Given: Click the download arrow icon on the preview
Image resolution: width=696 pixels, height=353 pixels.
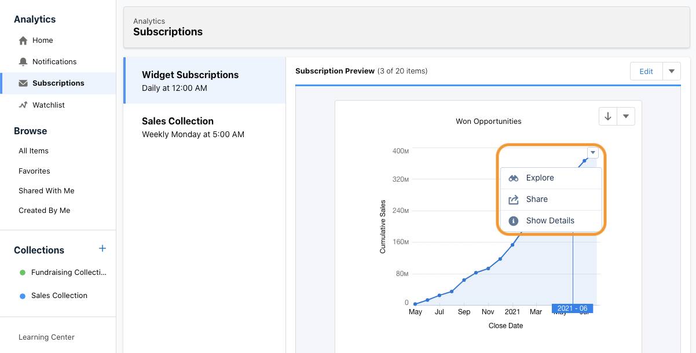Looking at the screenshot, I should point(607,116).
